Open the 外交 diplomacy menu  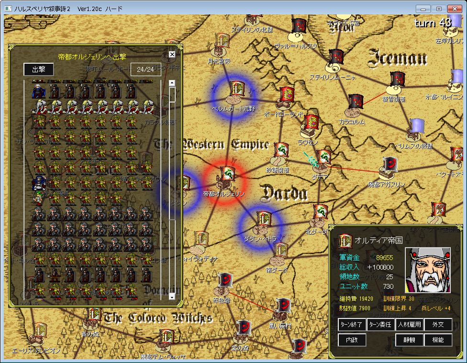[438, 324]
